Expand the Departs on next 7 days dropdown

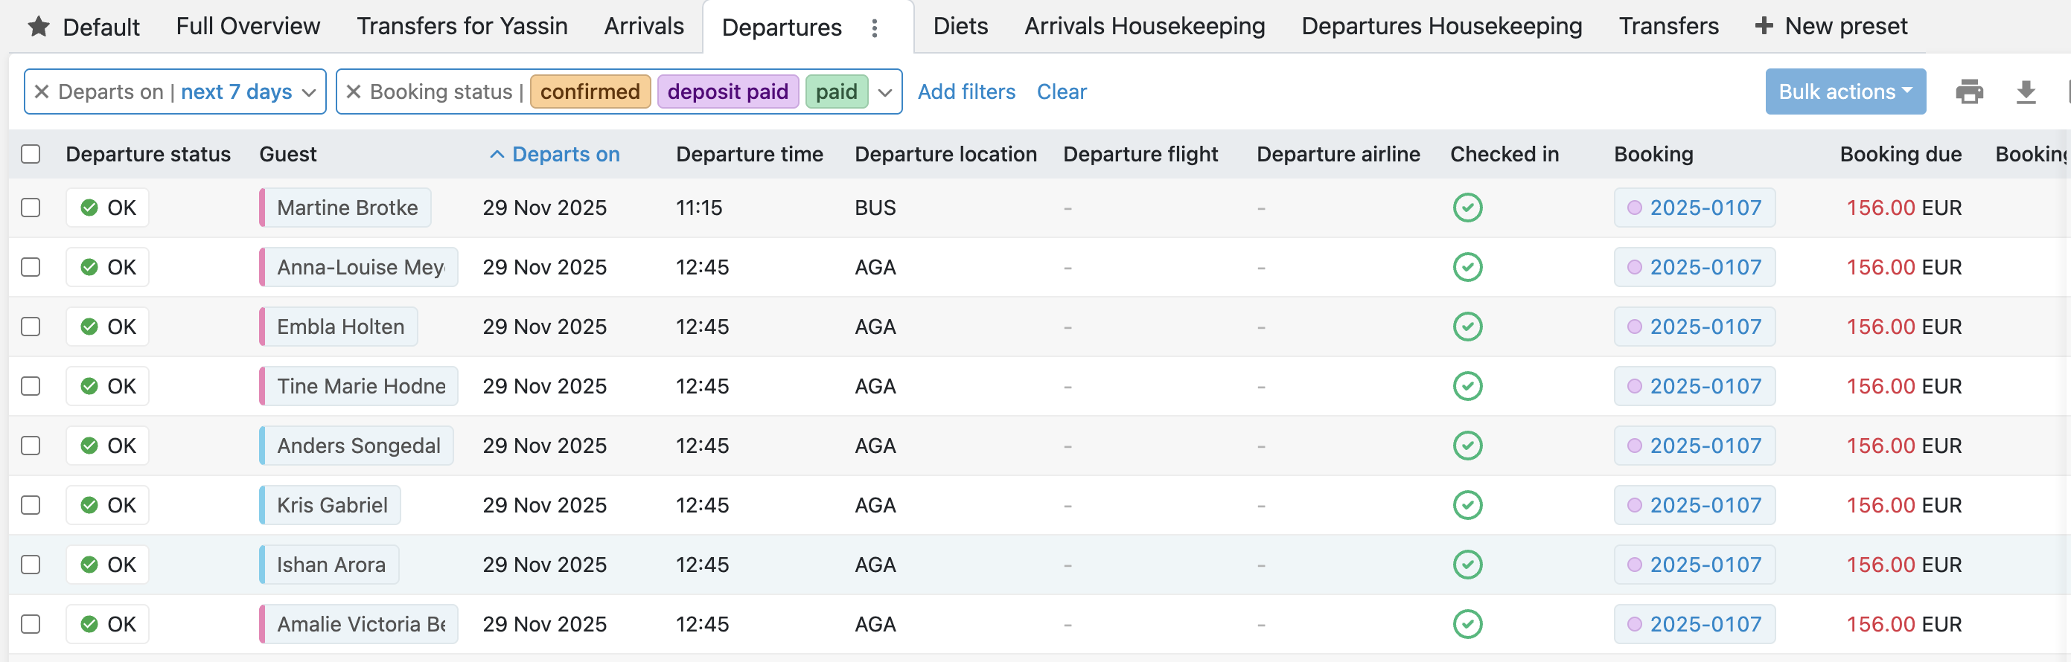[309, 92]
